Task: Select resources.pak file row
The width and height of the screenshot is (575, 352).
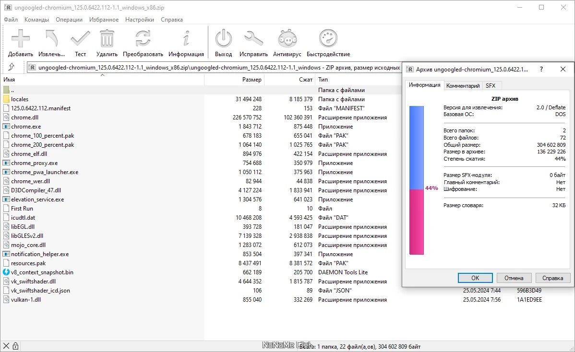Action: (201, 263)
